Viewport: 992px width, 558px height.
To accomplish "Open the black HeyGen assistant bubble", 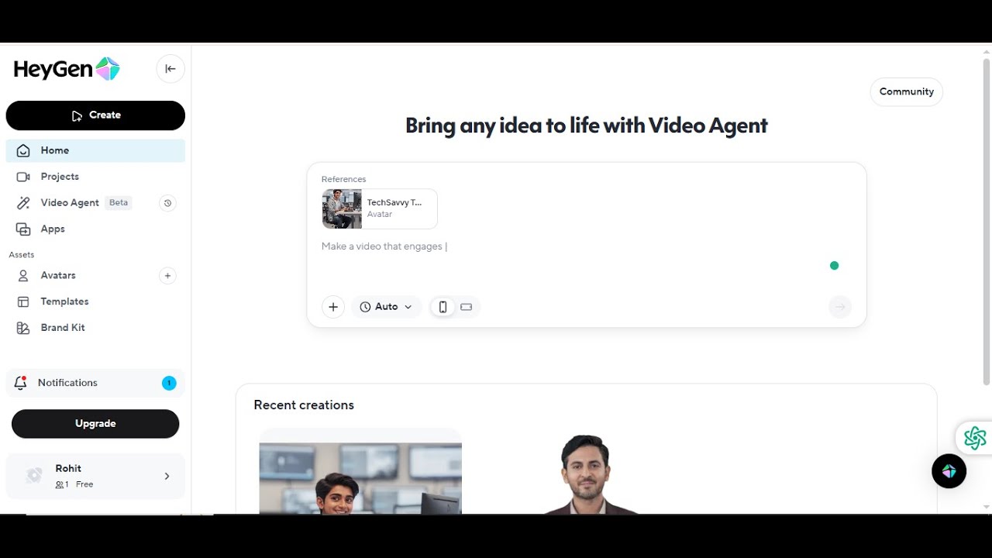I will pyautogui.click(x=949, y=471).
